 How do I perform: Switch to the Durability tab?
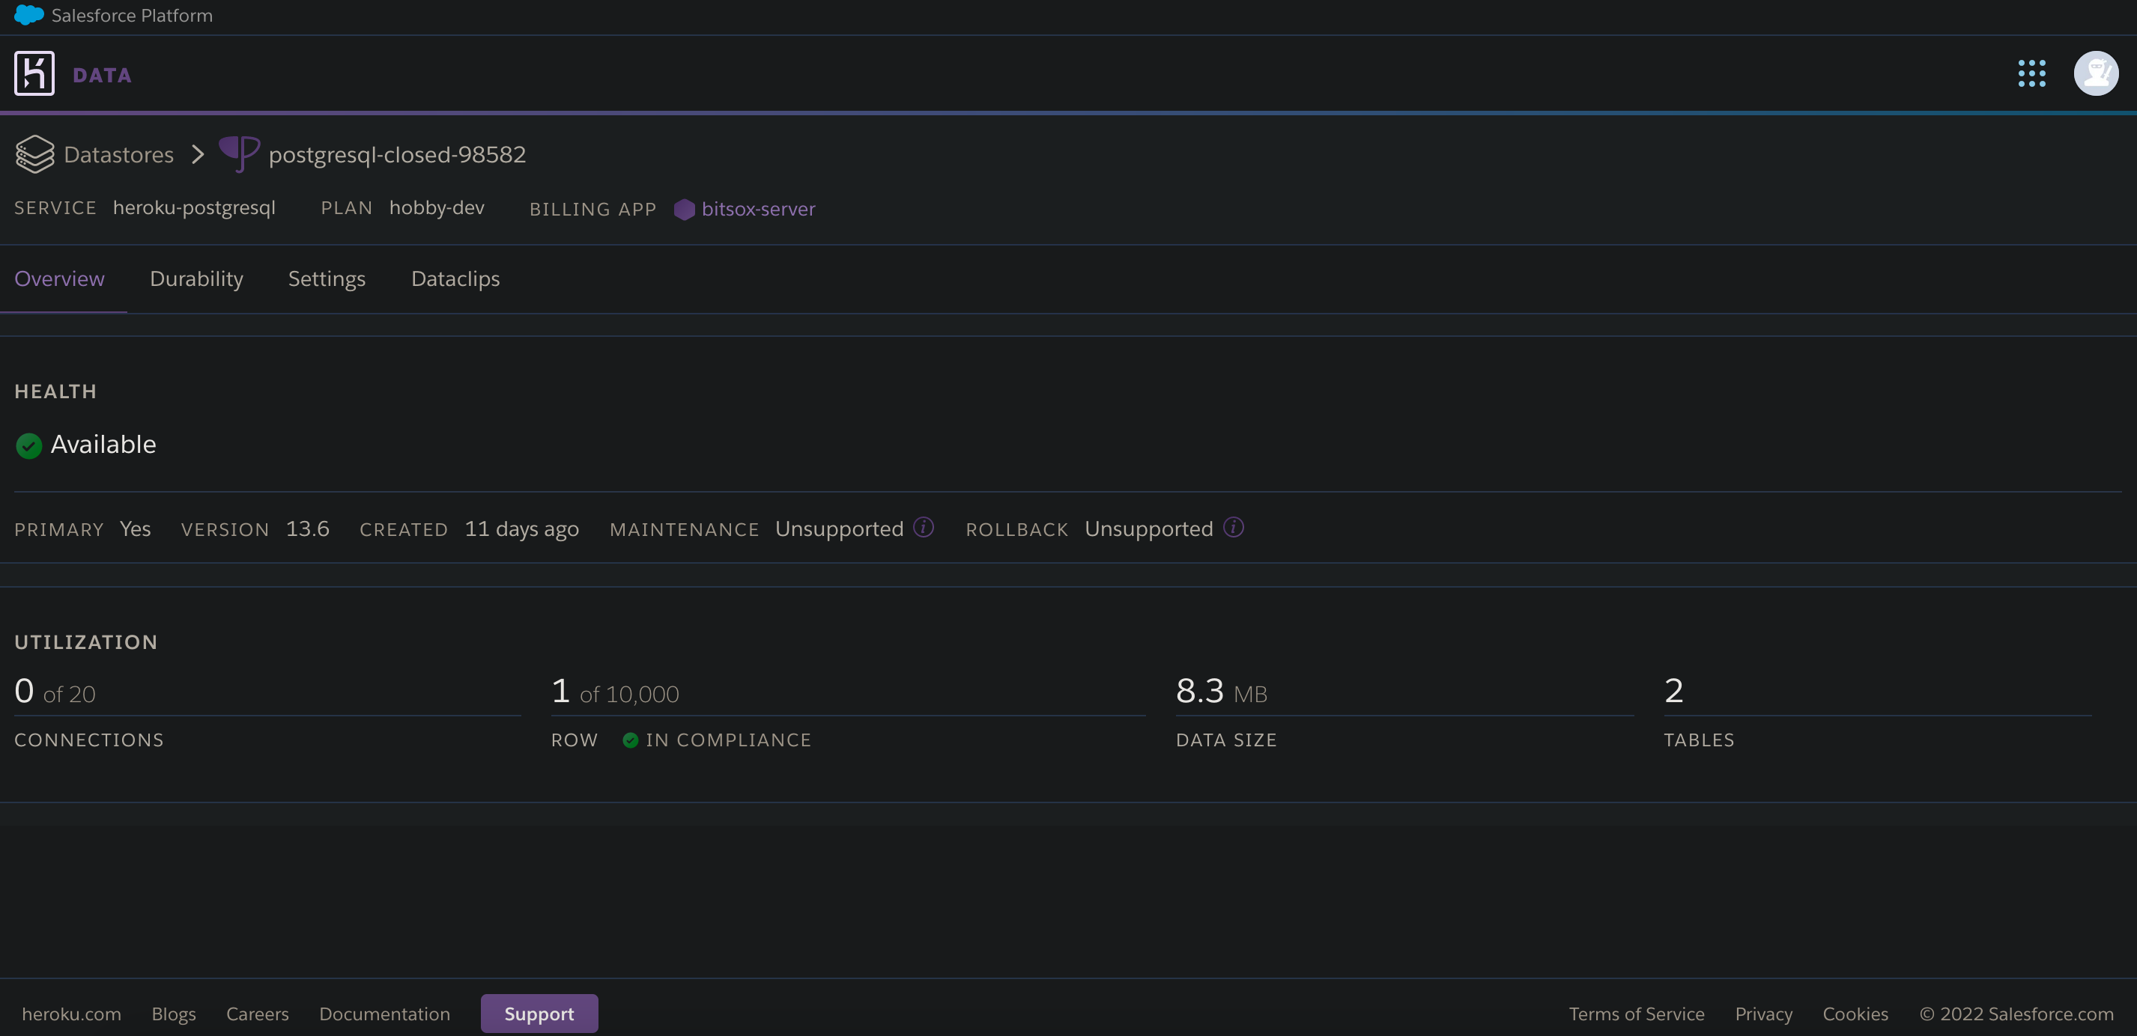196,278
